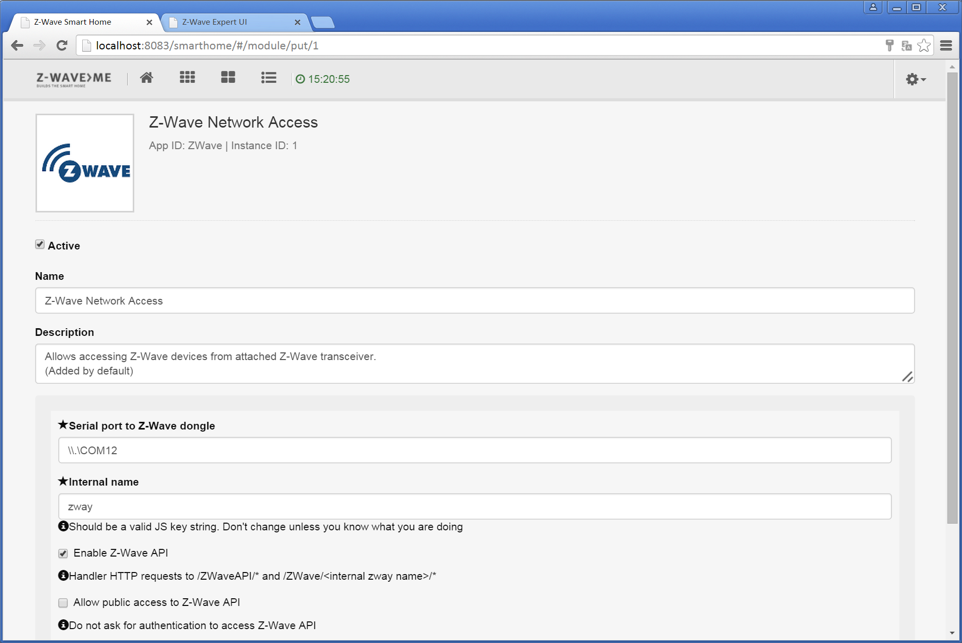The width and height of the screenshot is (962, 643).
Task: Bookmark this page with the star icon
Action: tap(924, 45)
